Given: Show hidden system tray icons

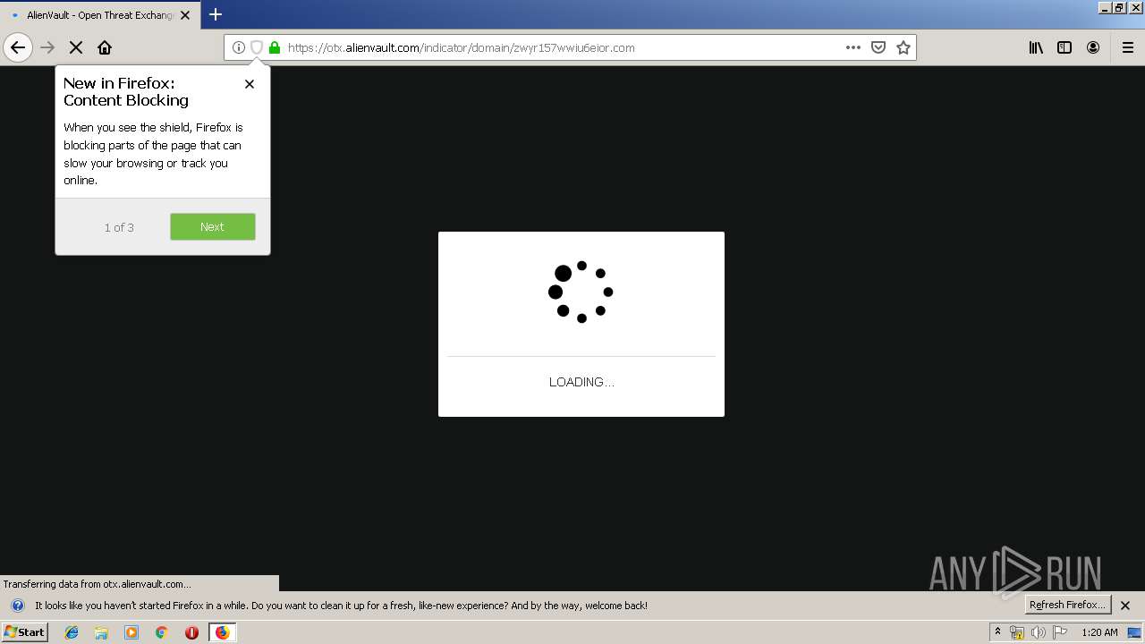Looking at the screenshot, I should pos(997,632).
